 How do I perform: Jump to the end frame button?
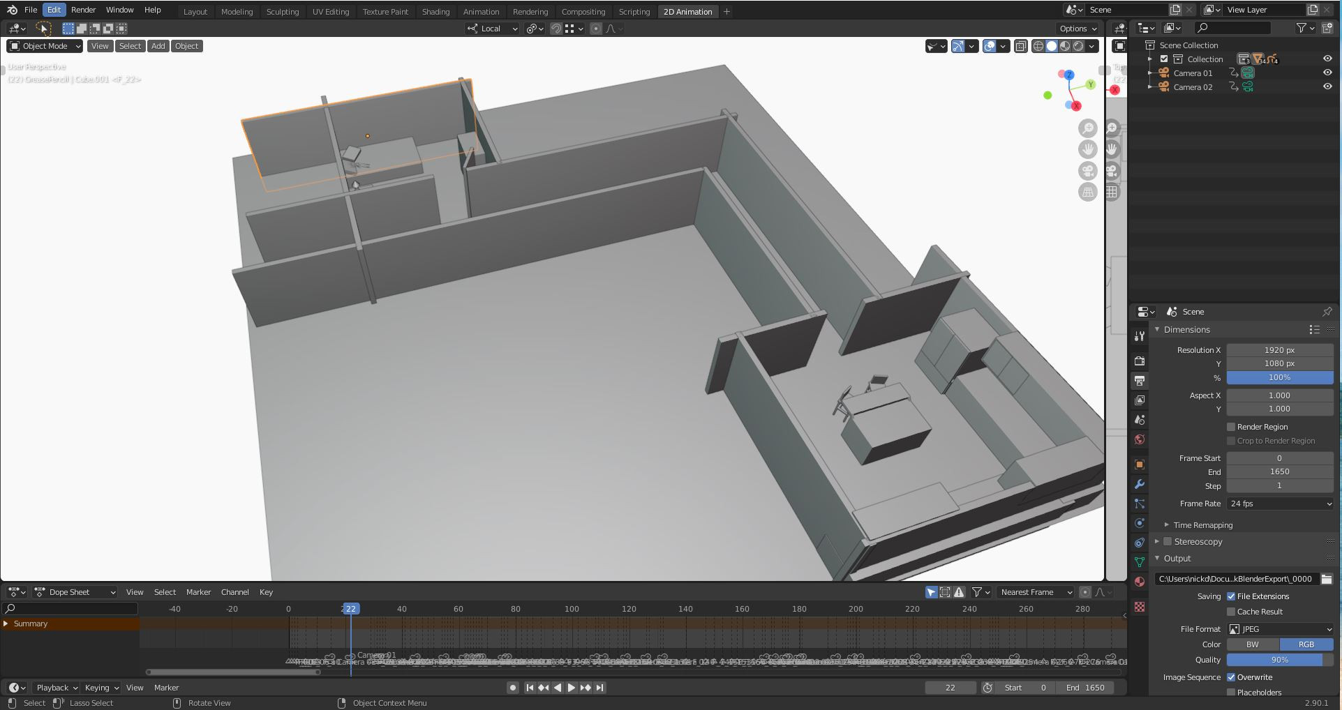coord(599,688)
